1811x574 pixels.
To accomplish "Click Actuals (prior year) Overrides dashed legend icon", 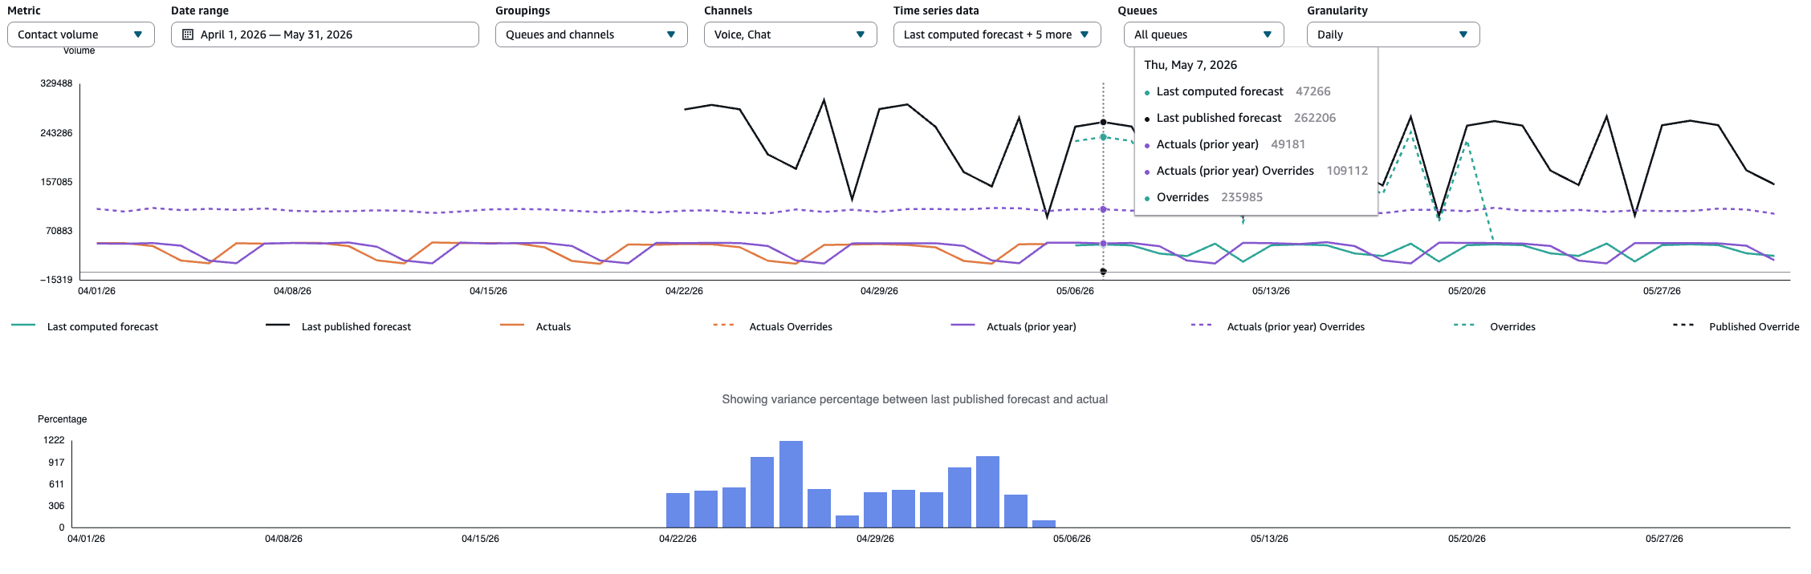I will [1202, 325].
